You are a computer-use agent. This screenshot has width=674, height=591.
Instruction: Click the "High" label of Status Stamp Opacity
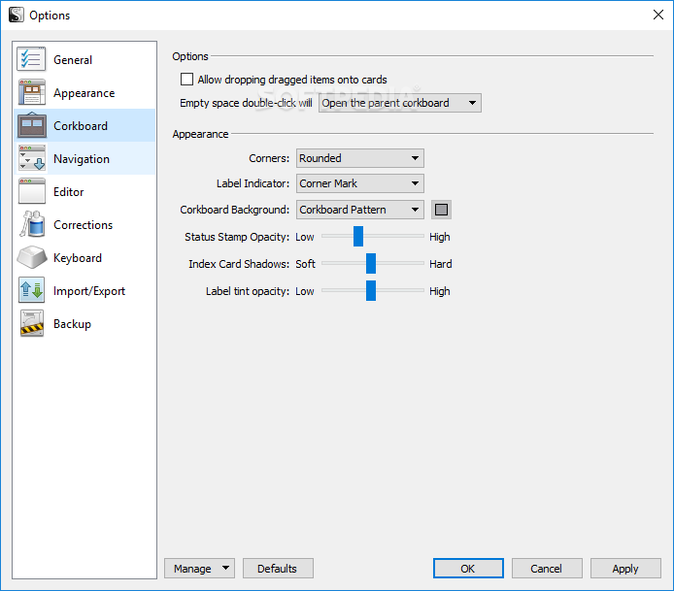(440, 237)
